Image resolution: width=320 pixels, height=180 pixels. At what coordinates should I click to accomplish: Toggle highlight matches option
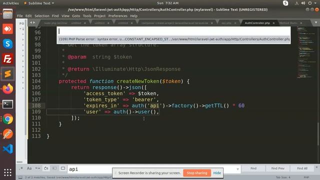63,168
